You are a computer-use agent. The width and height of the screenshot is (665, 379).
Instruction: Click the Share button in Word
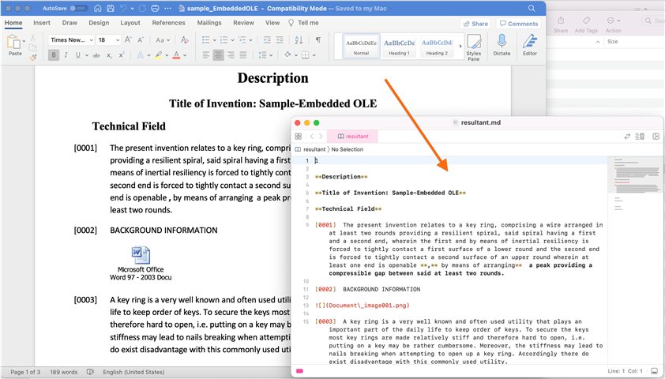(x=475, y=24)
